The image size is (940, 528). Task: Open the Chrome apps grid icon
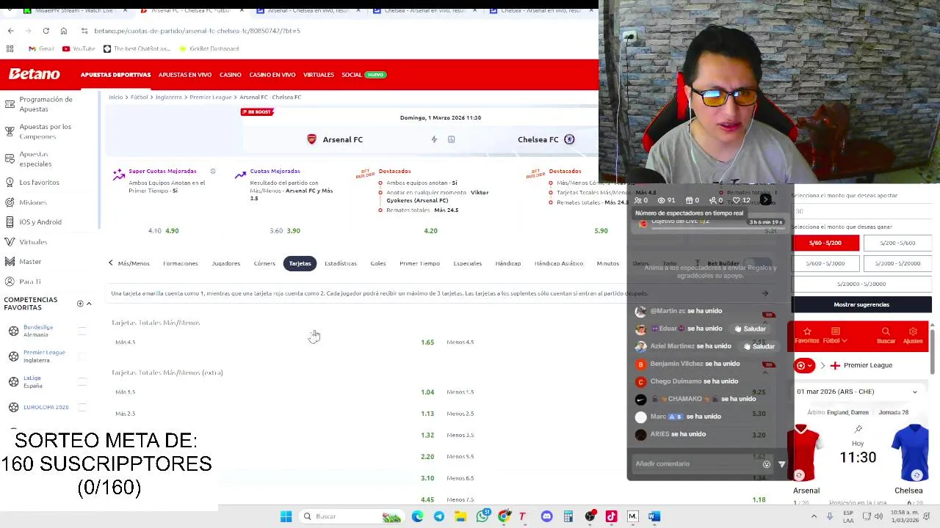pyautogui.click(x=10, y=48)
